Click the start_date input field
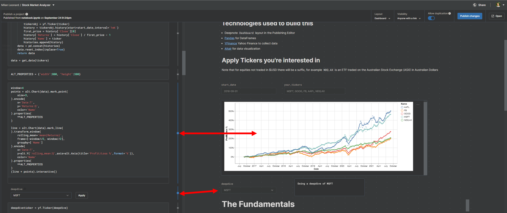Image resolution: width=507 pixels, height=213 pixels. pyautogui.click(x=249, y=91)
